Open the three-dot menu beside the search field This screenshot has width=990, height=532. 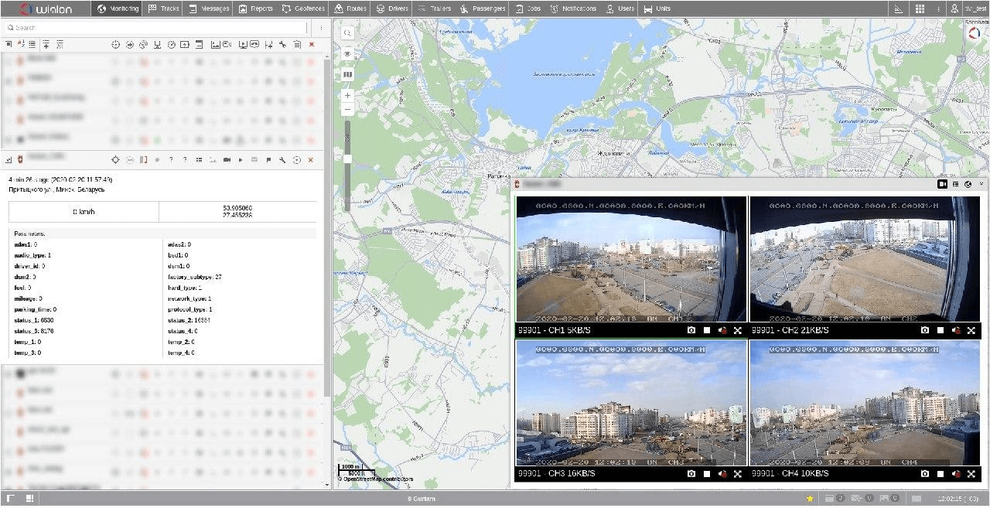[x=321, y=28]
